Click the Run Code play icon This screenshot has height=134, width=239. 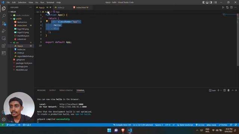223,7
